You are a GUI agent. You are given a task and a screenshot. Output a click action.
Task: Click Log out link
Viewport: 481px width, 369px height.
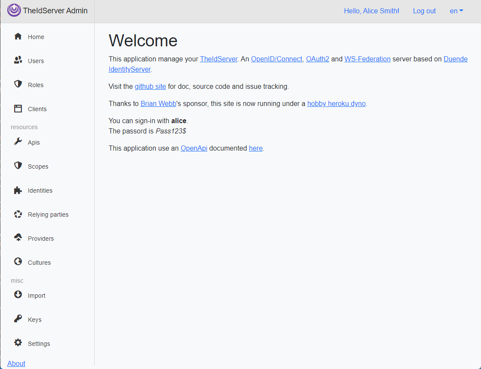click(x=424, y=11)
